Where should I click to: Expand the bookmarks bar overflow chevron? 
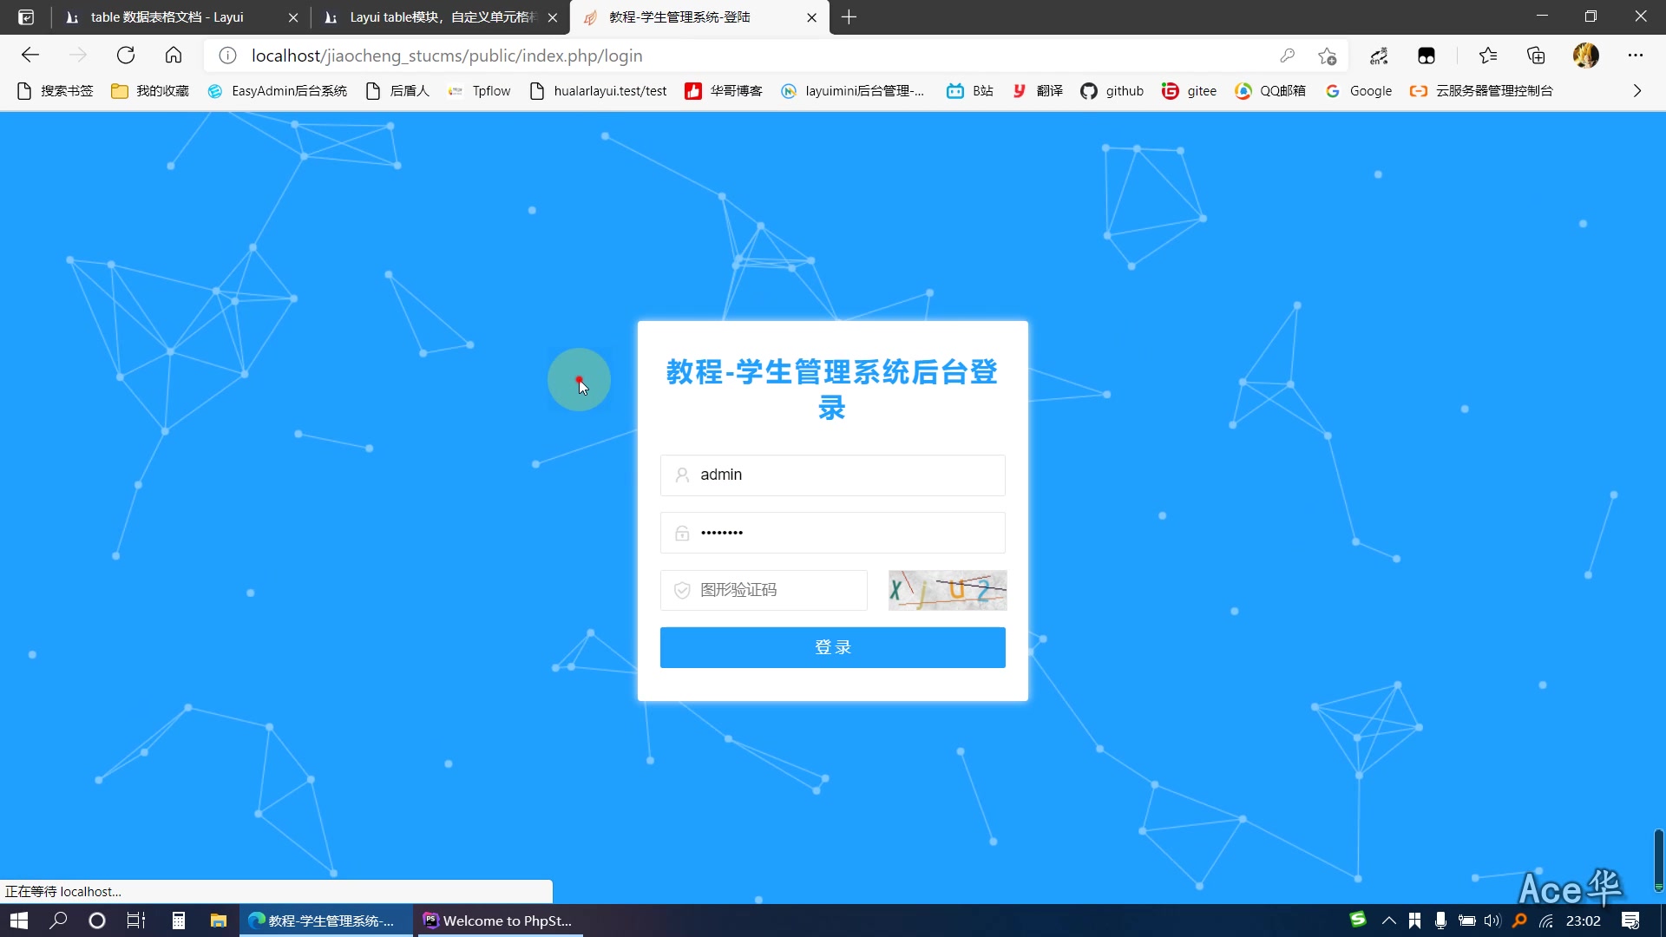tap(1637, 91)
